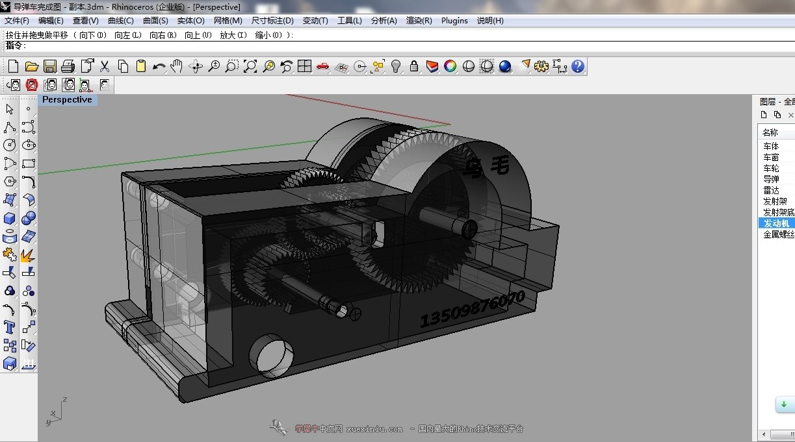This screenshot has height=442, width=795.
Task: Select the 发动机 layer
Action: coord(777,223)
